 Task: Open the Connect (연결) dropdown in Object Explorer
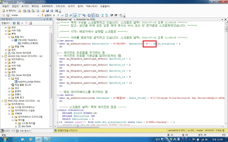click(x=6, y=23)
